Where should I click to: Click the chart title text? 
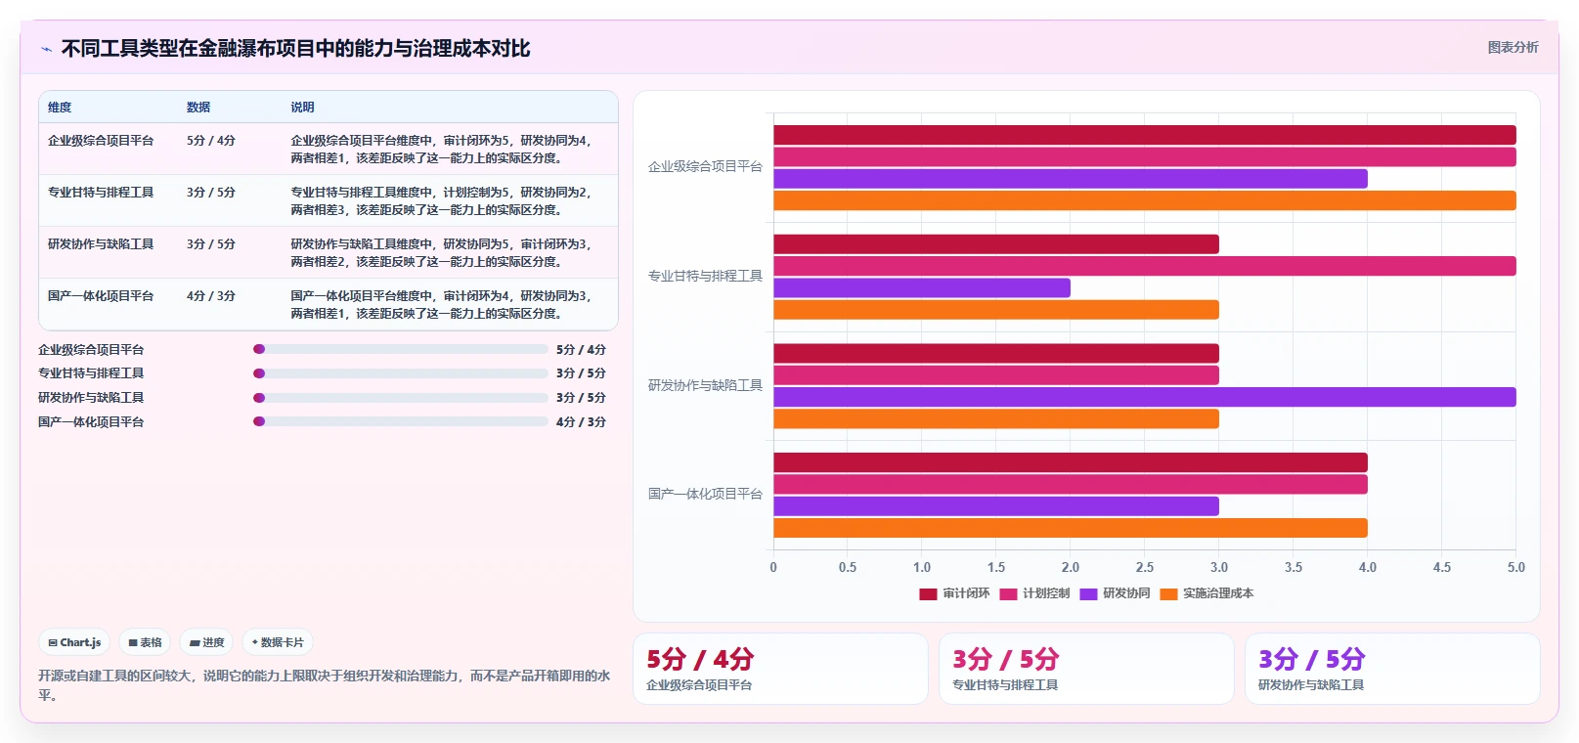[x=295, y=49]
